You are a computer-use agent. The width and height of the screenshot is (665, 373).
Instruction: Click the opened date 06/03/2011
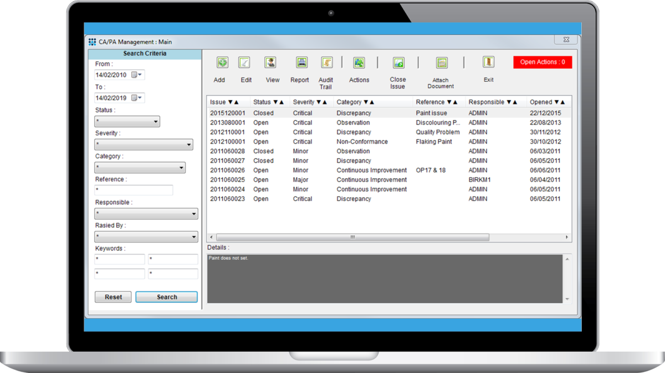point(545,151)
